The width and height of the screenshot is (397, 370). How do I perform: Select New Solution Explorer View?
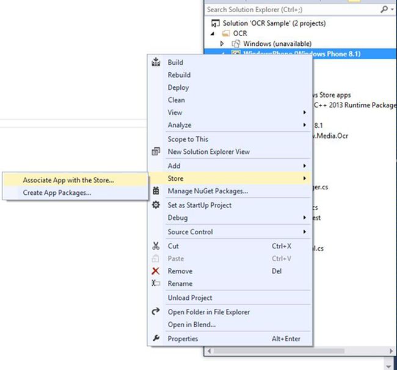230,151
